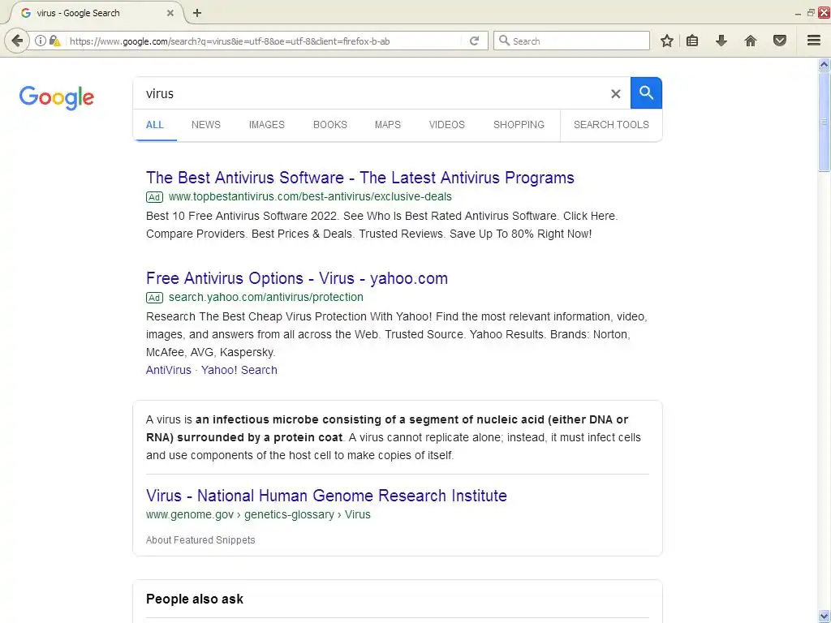Switch to the NEWS tab
Image resolution: width=831 pixels, height=623 pixels.
pos(206,125)
